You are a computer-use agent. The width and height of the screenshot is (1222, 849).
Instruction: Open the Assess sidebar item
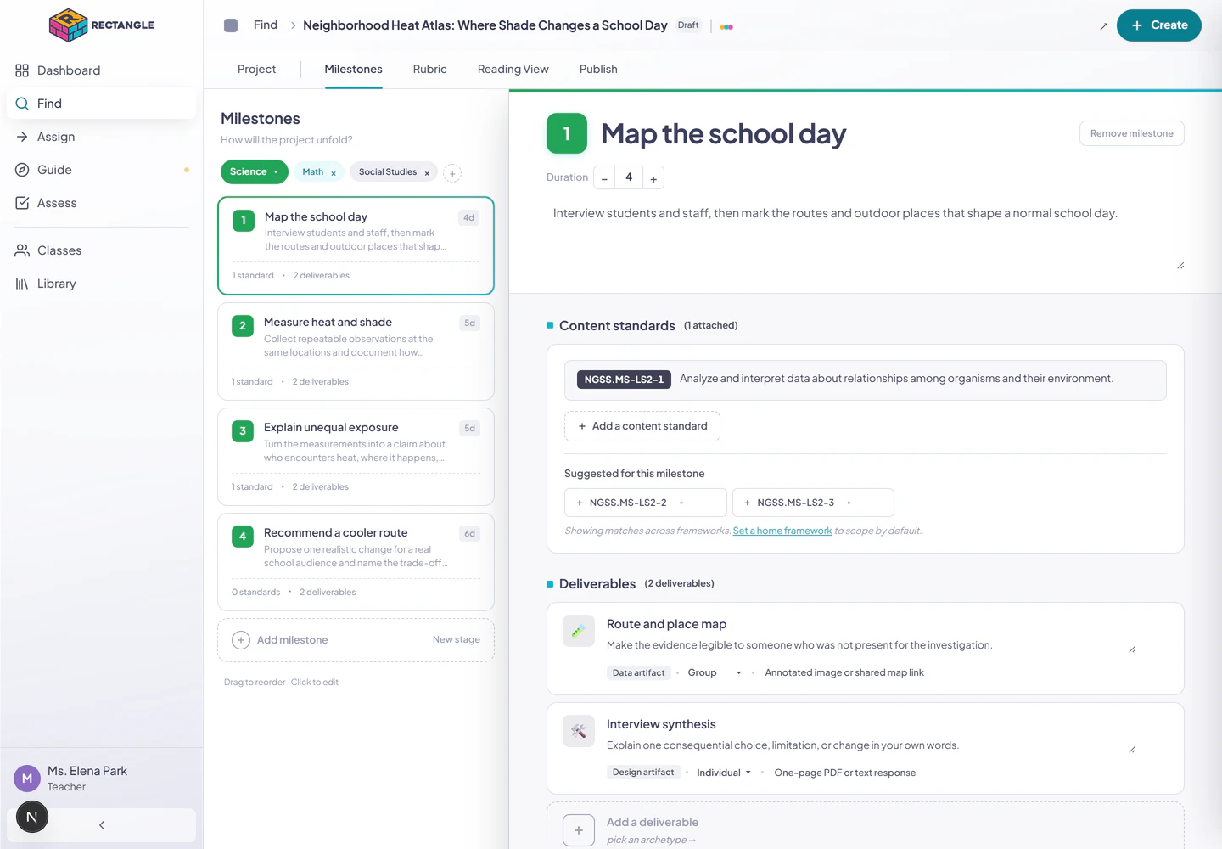[x=101, y=203]
